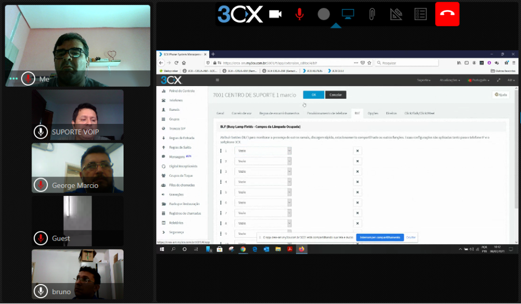This screenshot has height=304, width=521.
Task: Open Troncos SIP in sidebar
Action: 177,129
